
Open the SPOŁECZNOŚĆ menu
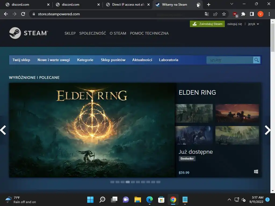pyautogui.click(x=93, y=33)
